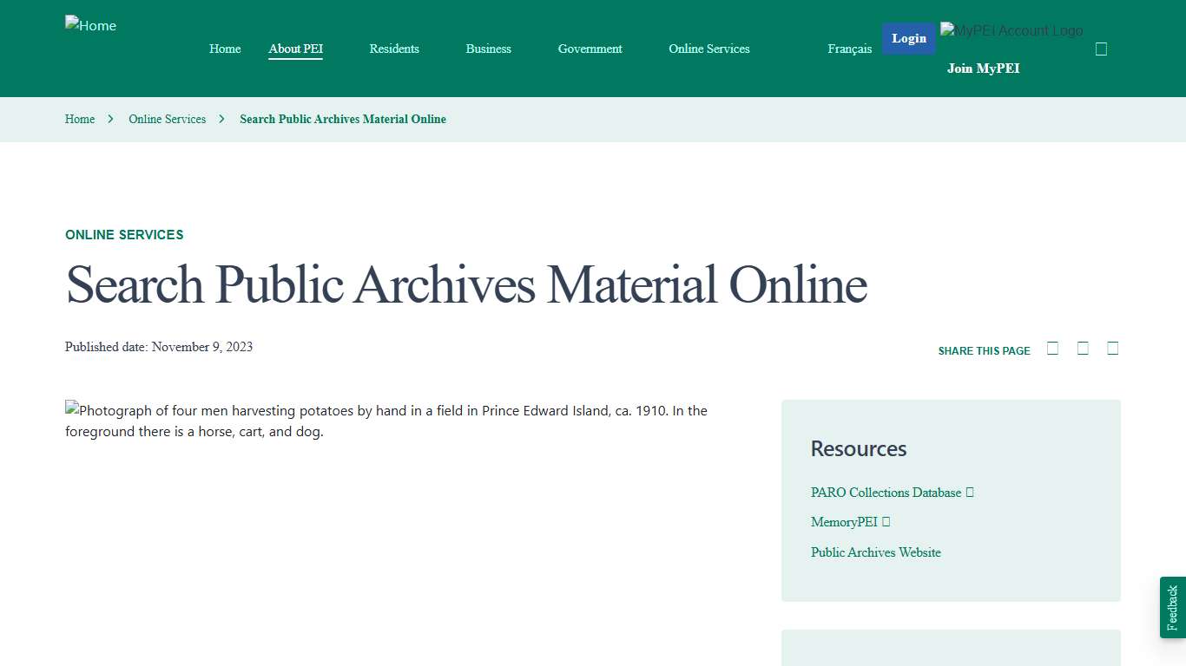Expand the About PEI navigation section
Viewport: 1186px width, 666px height.
click(295, 49)
